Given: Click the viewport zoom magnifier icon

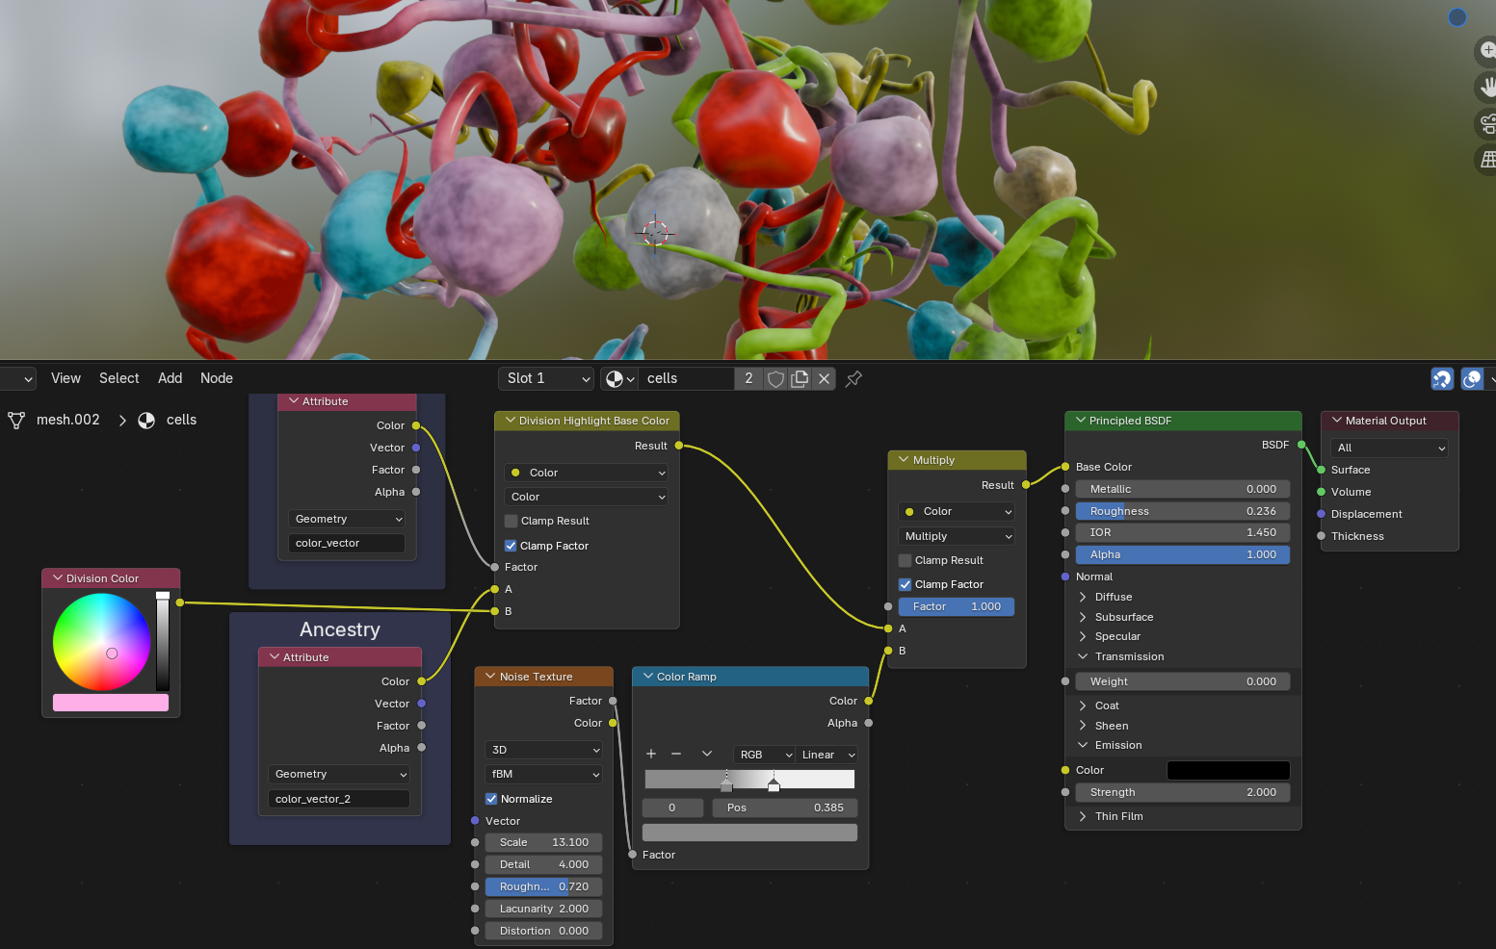Looking at the screenshot, I should point(1486,50).
